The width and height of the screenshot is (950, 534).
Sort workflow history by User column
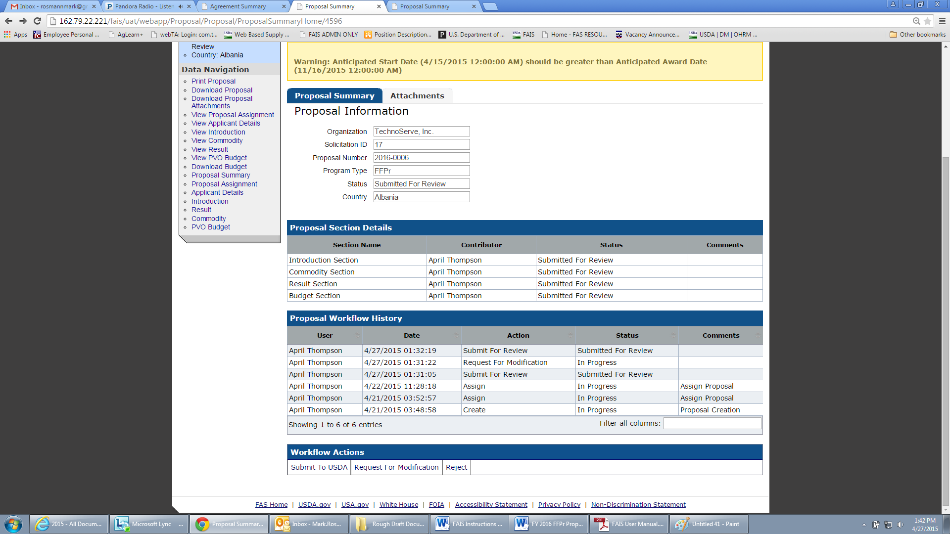(325, 335)
